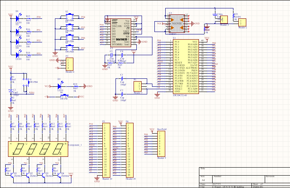Select capacitor C3
The width and height of the screenshot is (290, 188).
coord(11,90)
